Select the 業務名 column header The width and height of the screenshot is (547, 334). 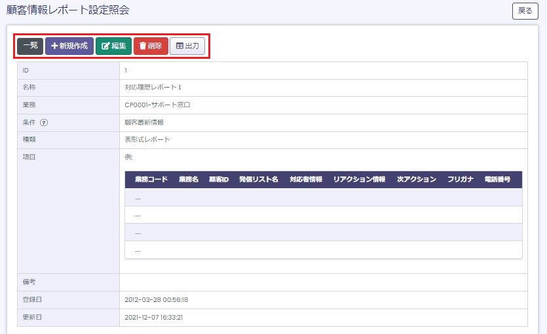click(189, 180)
